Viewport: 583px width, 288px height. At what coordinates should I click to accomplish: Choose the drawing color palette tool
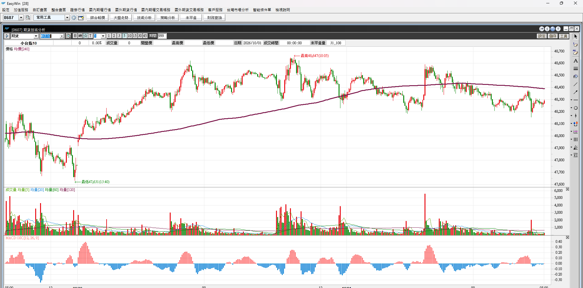575,76
